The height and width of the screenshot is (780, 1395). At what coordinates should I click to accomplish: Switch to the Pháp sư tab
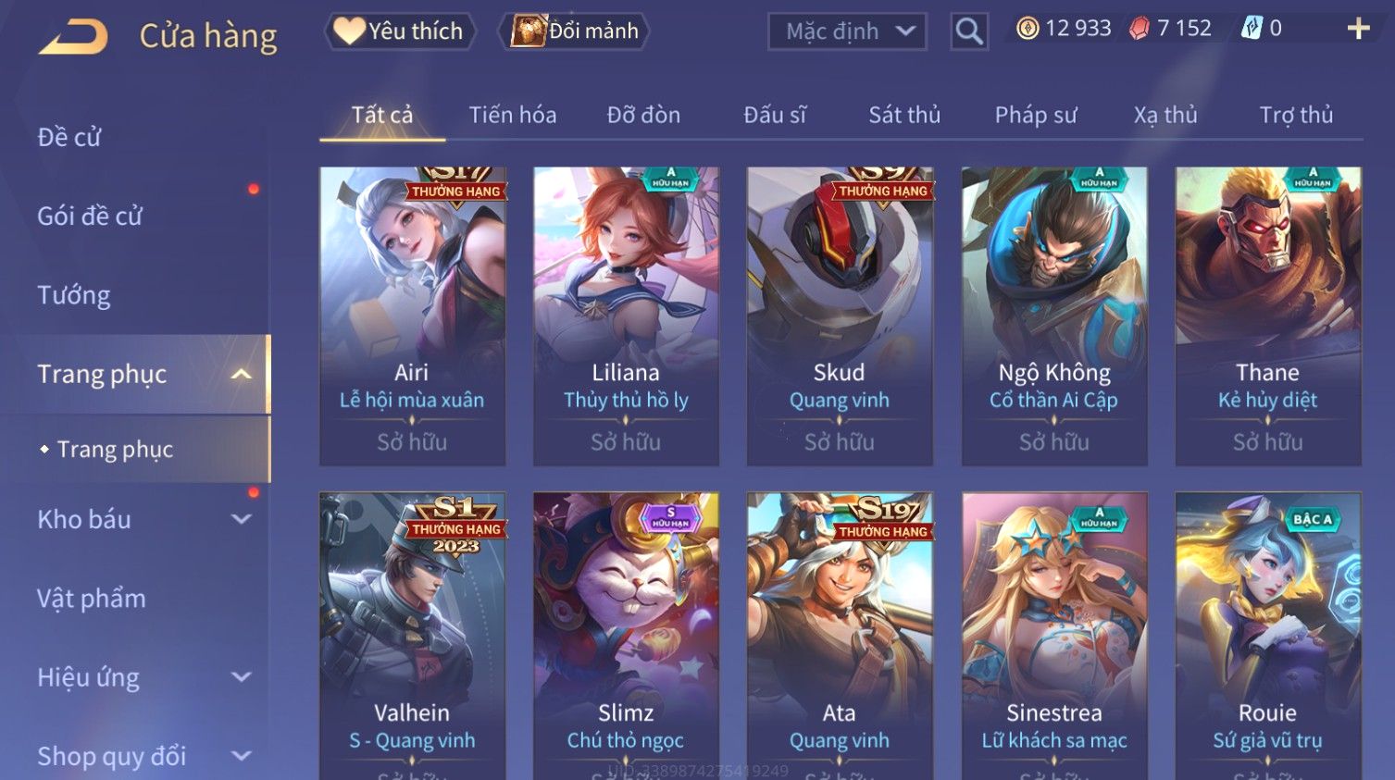(1036, 115)
